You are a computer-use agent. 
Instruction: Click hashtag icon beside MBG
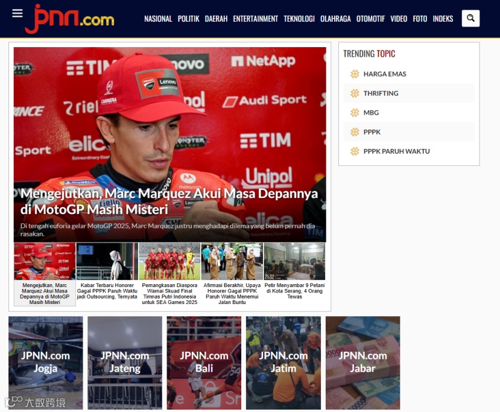[355, 113]
